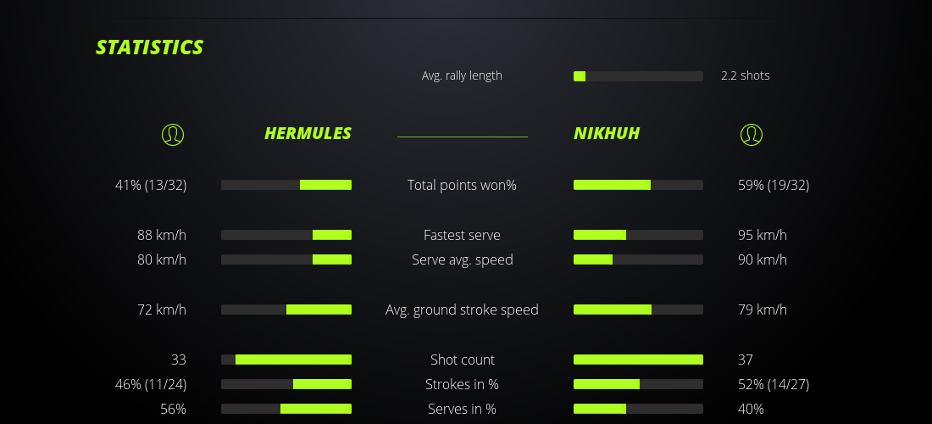Viewport: 932px width, 424px height.
Task: Click Hermules player profile icon
Action: 173,134
